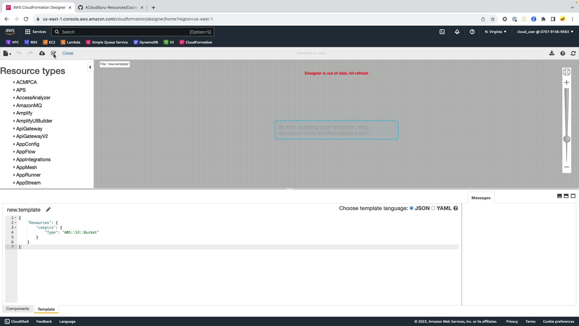Image resolution: width=579 pixels, height=326 pixels.
Task: Click the Refresh diagram icon in toolbar
Action: point(573,53)
